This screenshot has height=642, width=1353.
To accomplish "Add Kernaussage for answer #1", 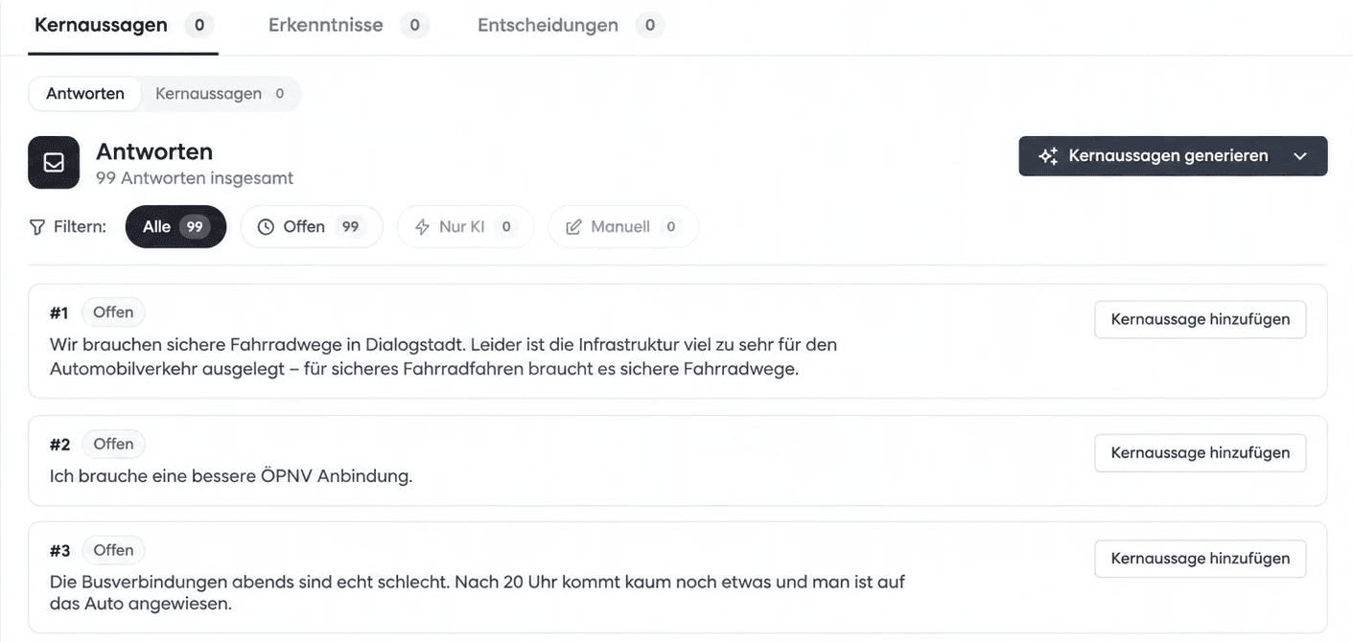I will coord(1201,319).
